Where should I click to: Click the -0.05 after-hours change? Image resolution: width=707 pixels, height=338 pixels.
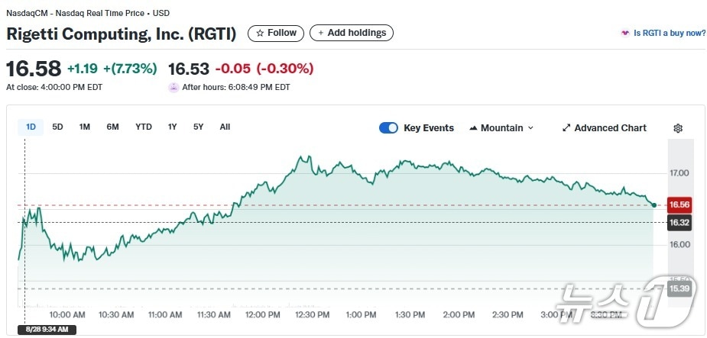[x=233, y=69]
